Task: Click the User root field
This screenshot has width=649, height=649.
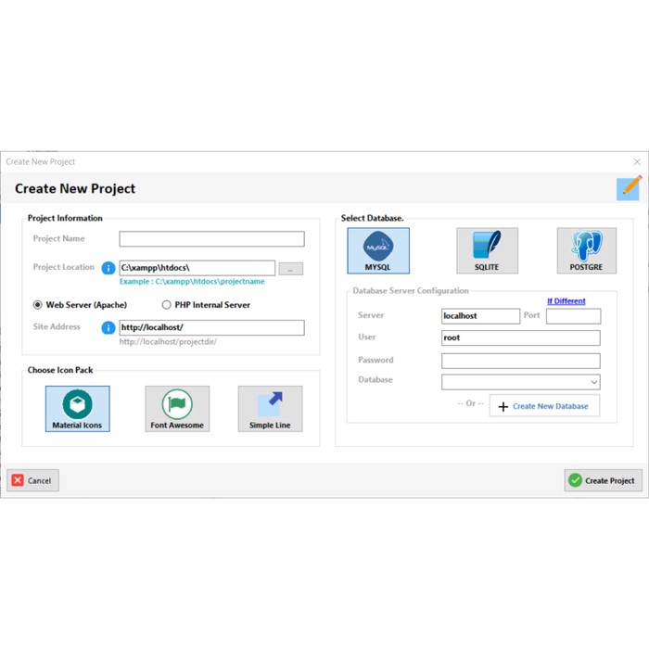Action: tap(521, 337)
